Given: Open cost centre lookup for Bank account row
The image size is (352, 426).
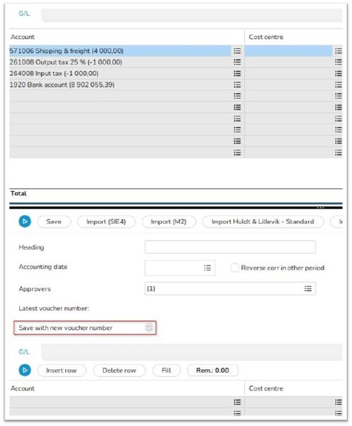Looking at the screenshot, I should [x=338, y=84].
